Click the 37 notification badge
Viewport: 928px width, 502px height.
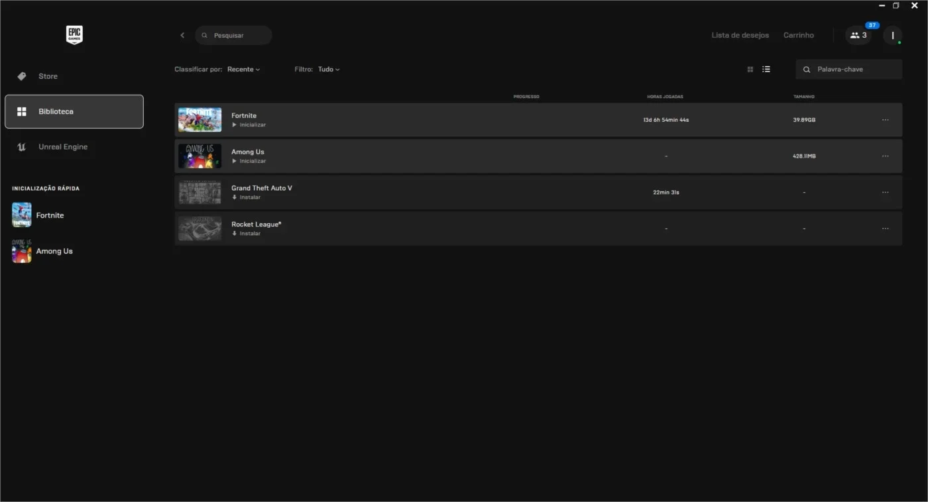[872, 25]
